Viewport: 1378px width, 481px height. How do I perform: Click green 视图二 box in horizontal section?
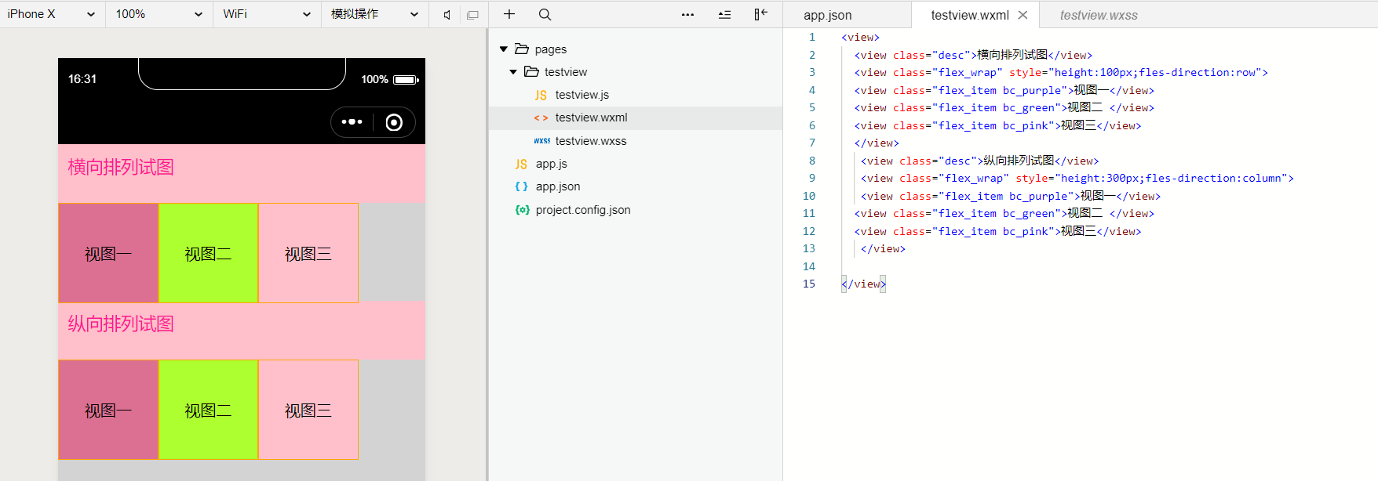[209, 253]
